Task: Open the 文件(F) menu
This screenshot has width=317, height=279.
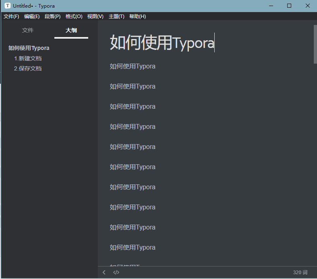Action: point(11,17)
